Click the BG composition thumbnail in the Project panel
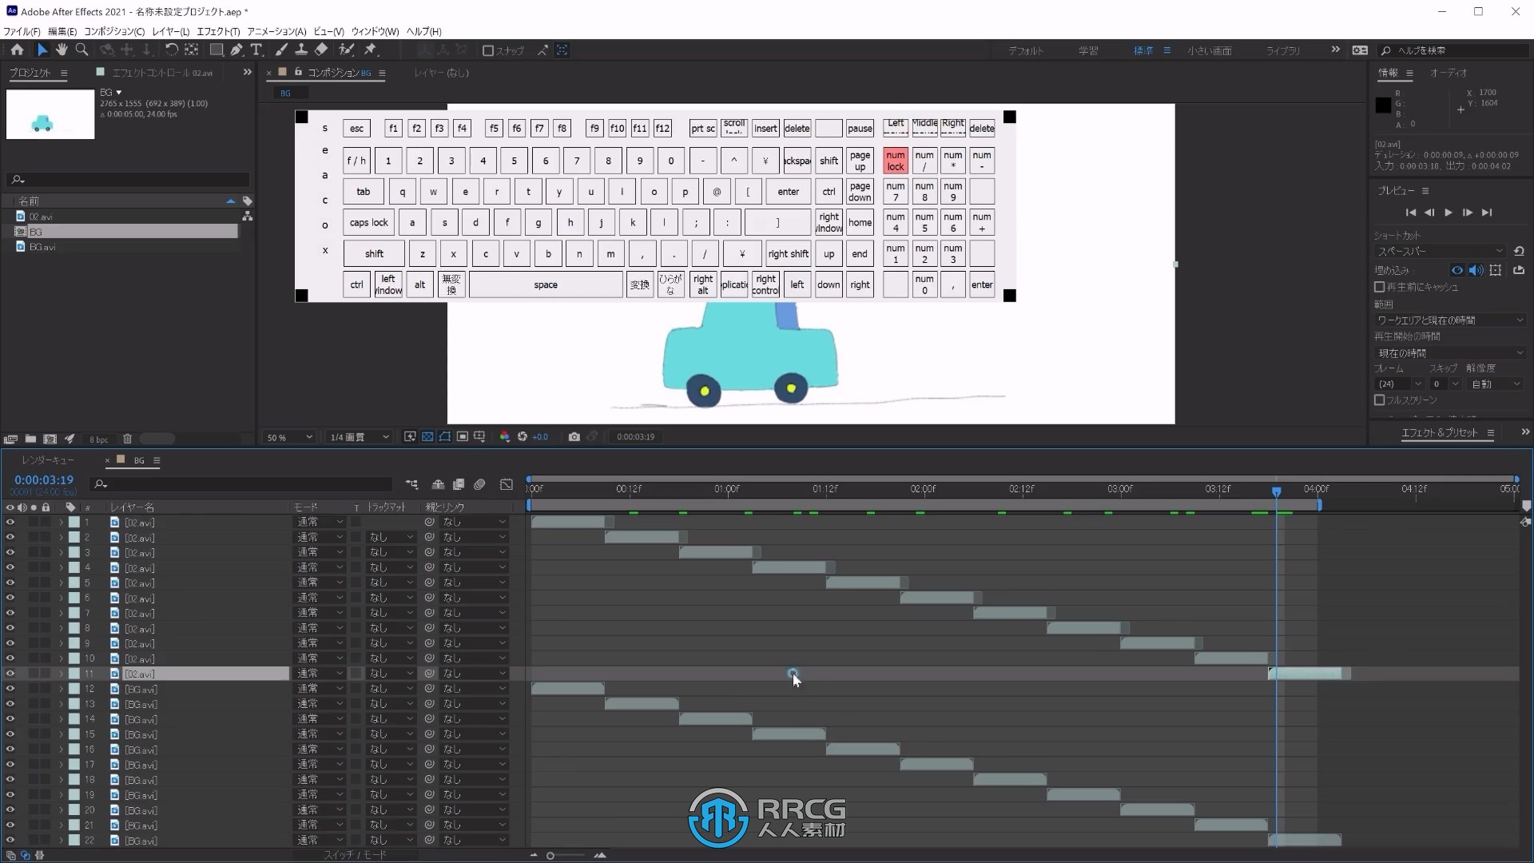 pos(50,114)
